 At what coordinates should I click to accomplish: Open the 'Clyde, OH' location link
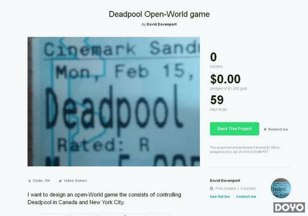pyautogui.click(x=41, y=181)
